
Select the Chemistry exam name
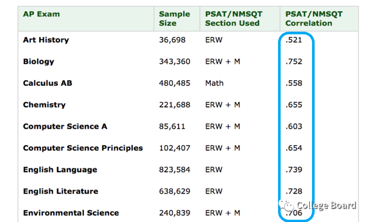pyautogui.click(x=44, y=105)
